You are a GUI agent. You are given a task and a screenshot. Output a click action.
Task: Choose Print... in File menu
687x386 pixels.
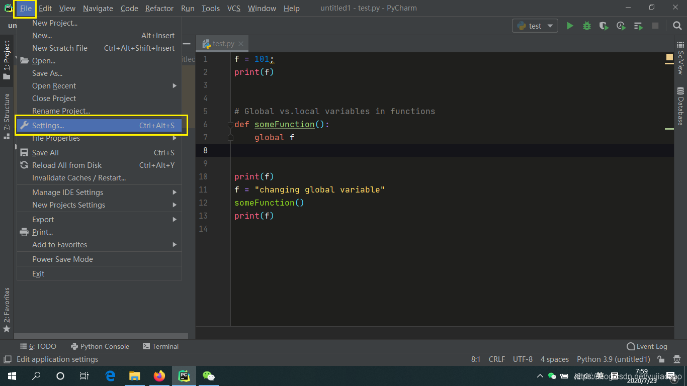100,232
